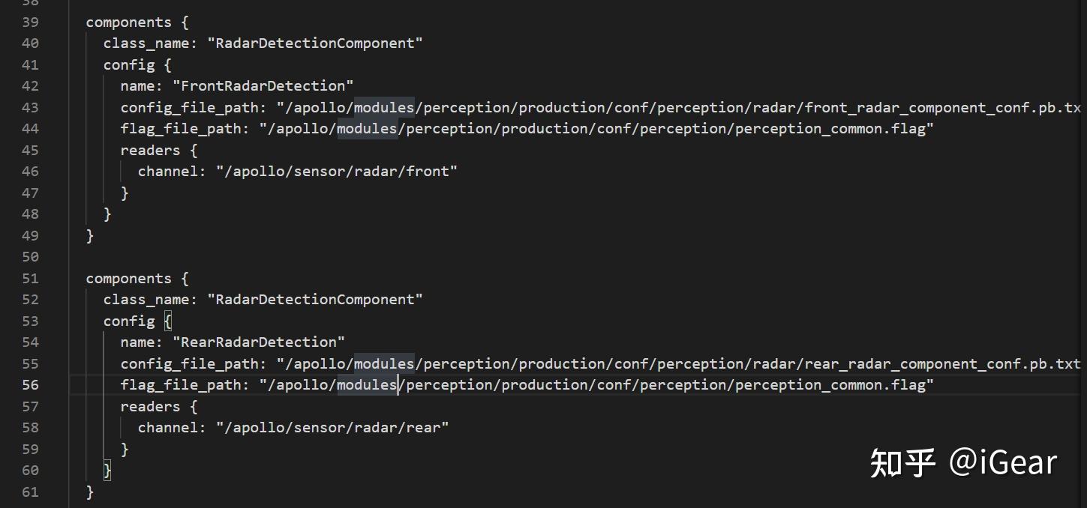Screen dimensions: 1087x508
Task: Click the "config" keyword on line 53
Action: click(129, 321)
